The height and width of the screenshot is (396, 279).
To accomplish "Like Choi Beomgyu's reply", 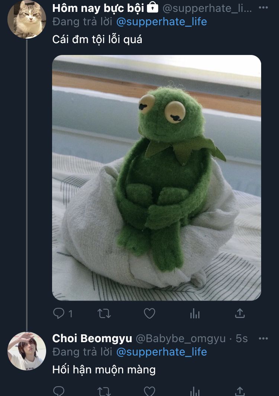I will point(150,391).
